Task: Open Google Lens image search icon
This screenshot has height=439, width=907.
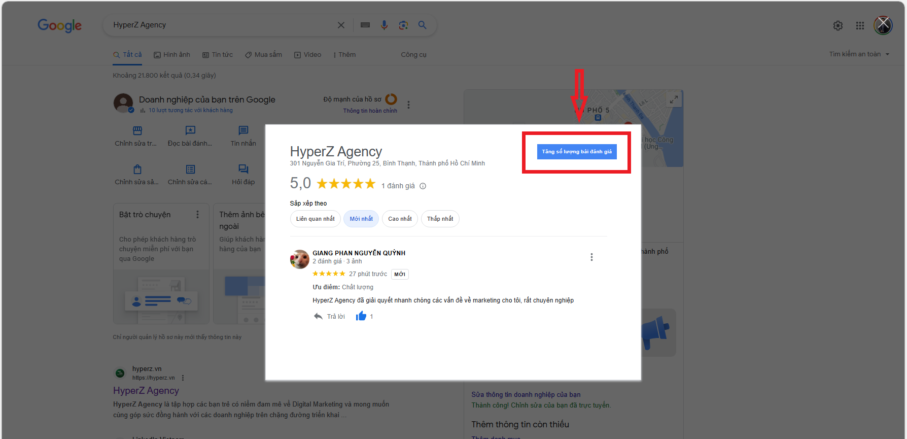Action: click(x=403, y=25)
